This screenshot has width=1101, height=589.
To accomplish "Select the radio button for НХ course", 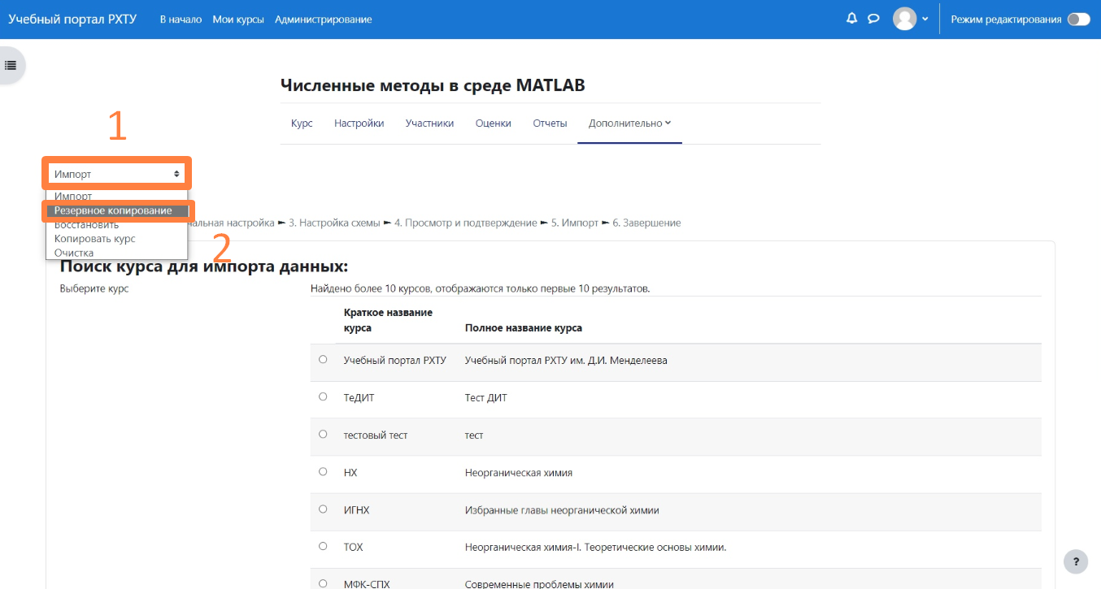I will click(323, 471).
